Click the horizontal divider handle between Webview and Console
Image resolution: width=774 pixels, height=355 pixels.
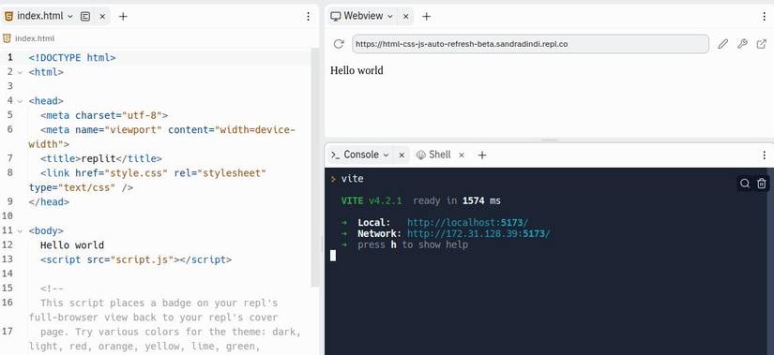coord(550,140)
